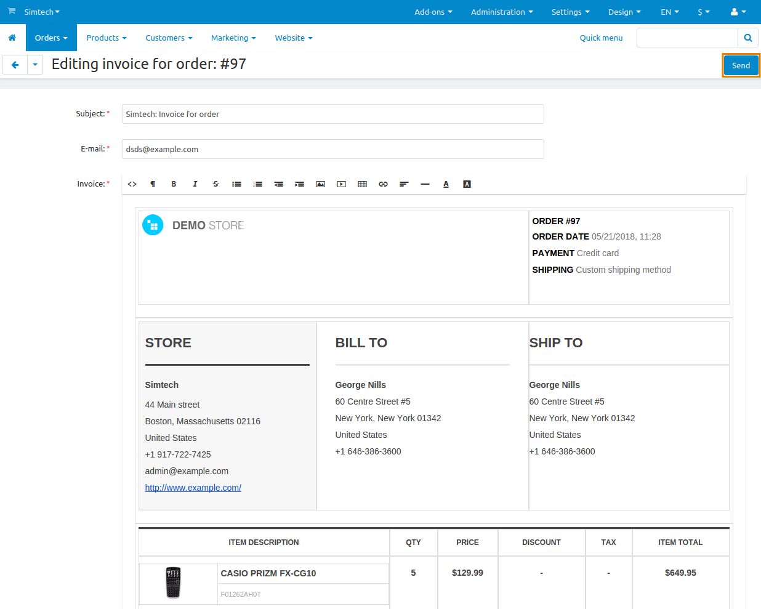Open the Quick menu link

(x=601, y=38)
